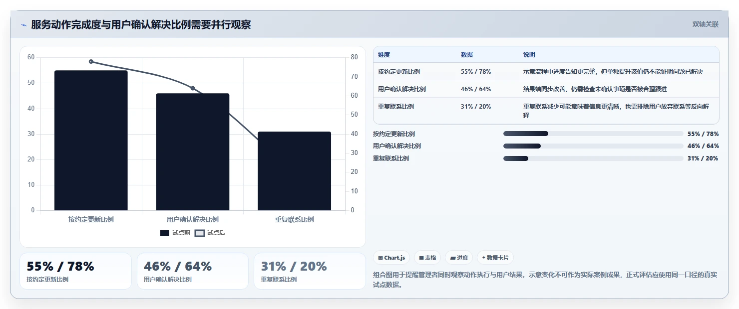Click the 重复联系比例 label in progress list
739x309 pixels.
tap(391, 158)
